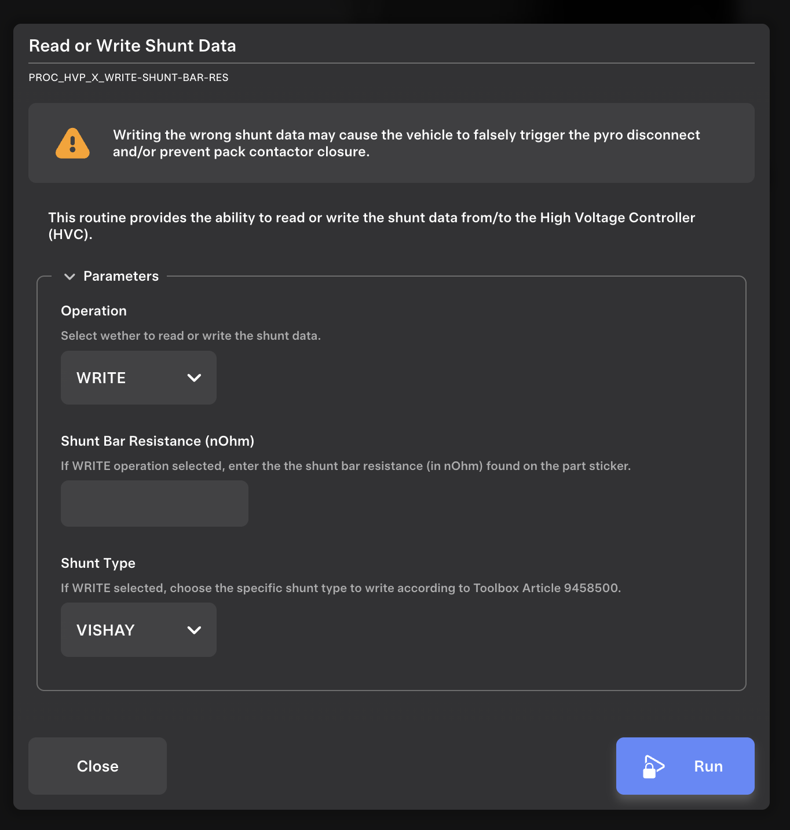Focus the Shunt Bar Resistance input field
The height and width of the screenshot is (830, 790).
(155, 504)
